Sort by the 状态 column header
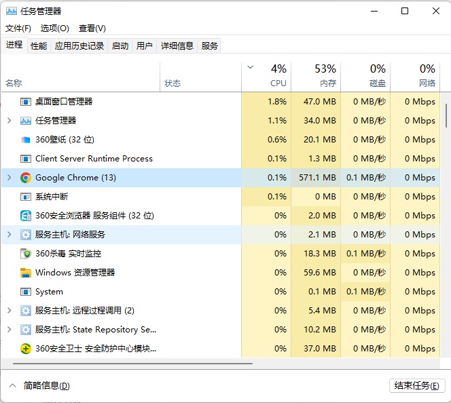 [x=200, y=77]
